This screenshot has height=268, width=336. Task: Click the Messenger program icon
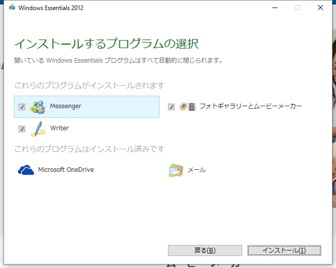click(x=38, y=107)
